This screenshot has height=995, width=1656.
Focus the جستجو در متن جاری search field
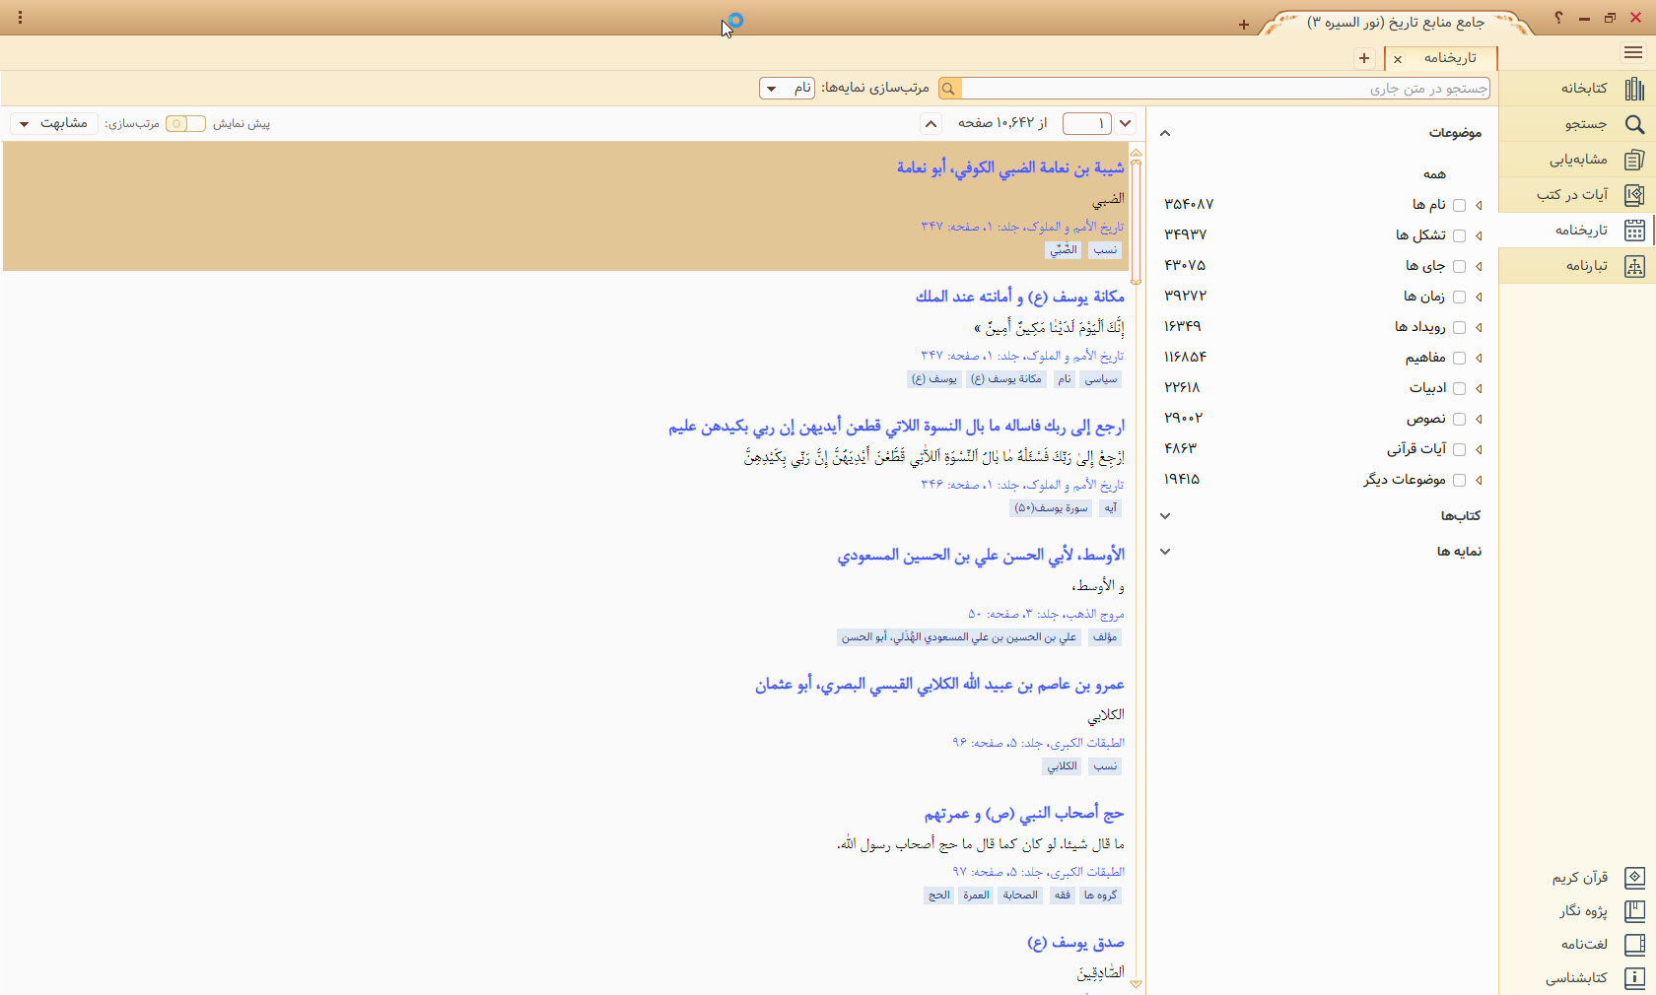point(1225,89)
